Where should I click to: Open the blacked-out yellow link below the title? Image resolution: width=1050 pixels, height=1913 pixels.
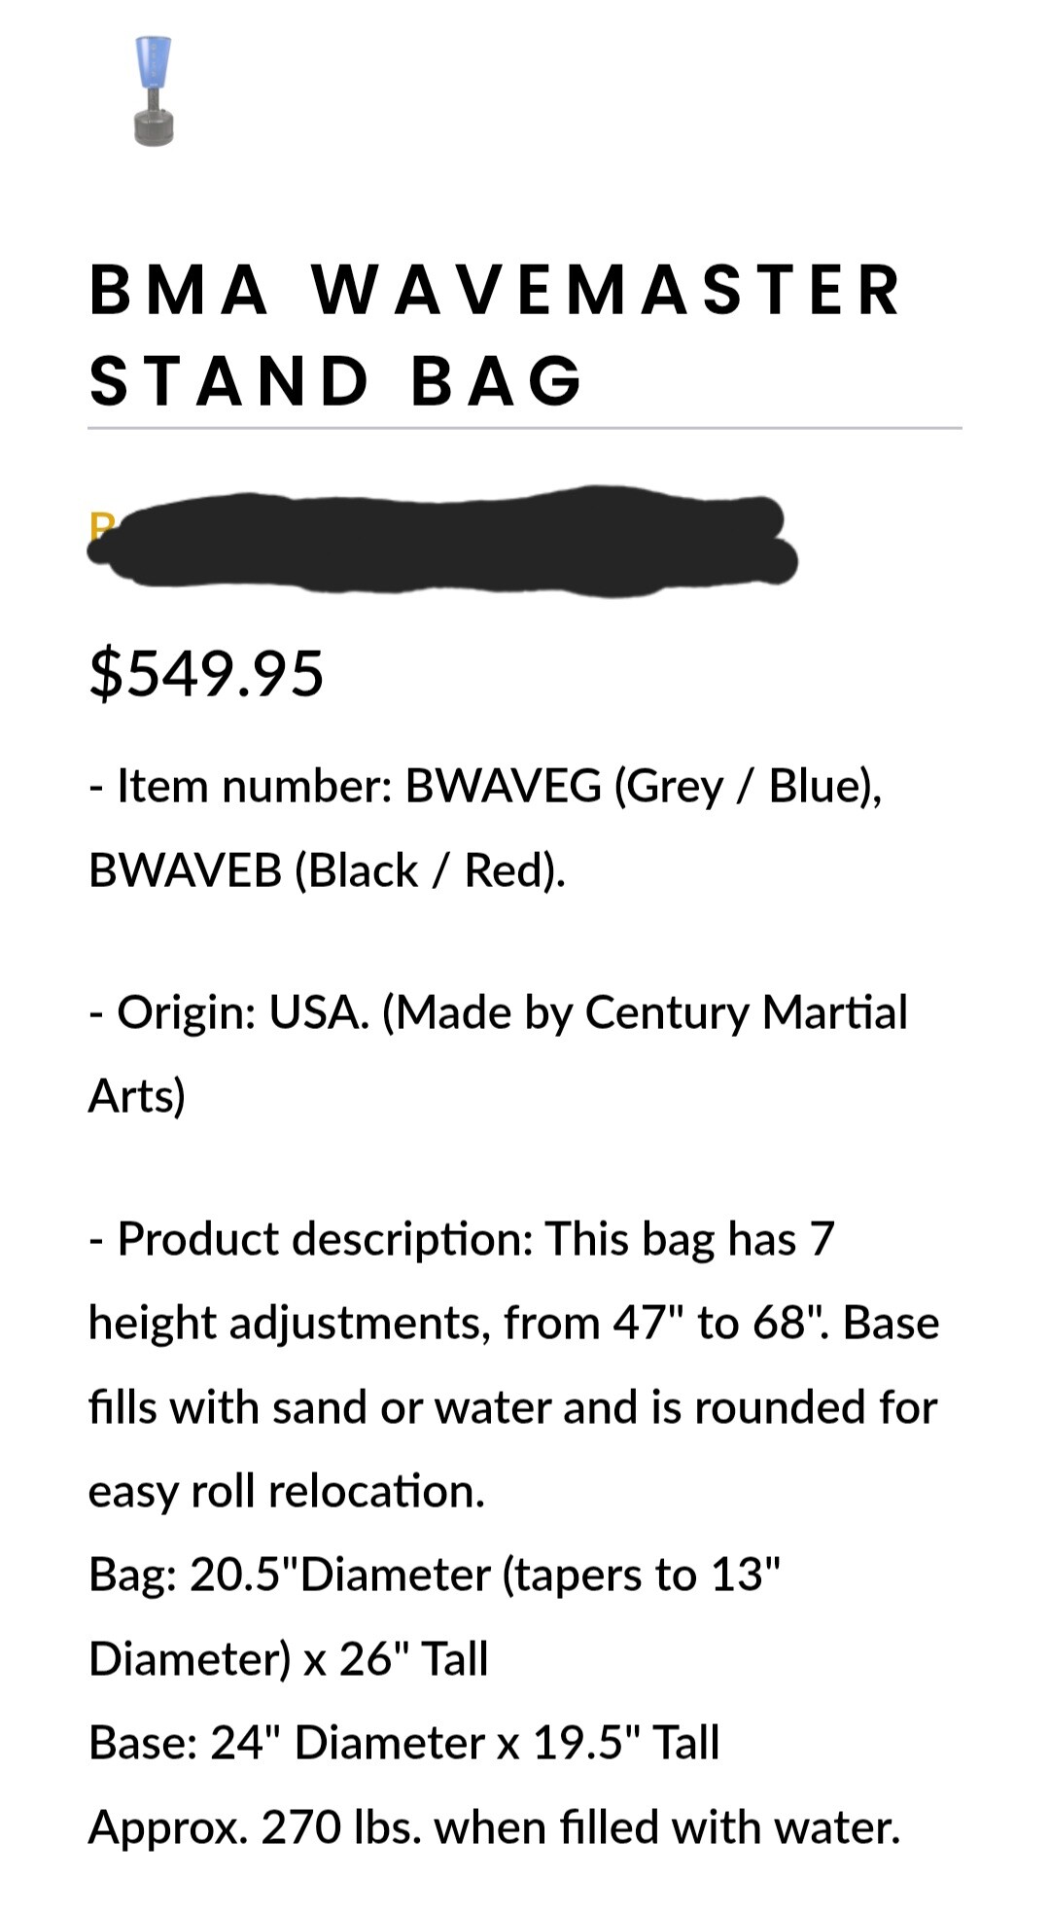(442, 541)
